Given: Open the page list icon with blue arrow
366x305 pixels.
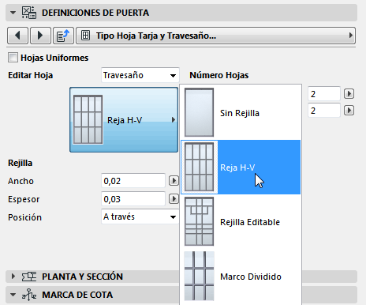Looking at the screenshot, I should coord(63,36).
